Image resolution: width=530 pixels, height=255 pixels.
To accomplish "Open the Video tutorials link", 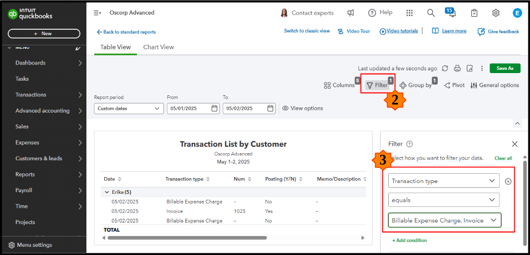I will pyautogui.click(x=399, y=31).
